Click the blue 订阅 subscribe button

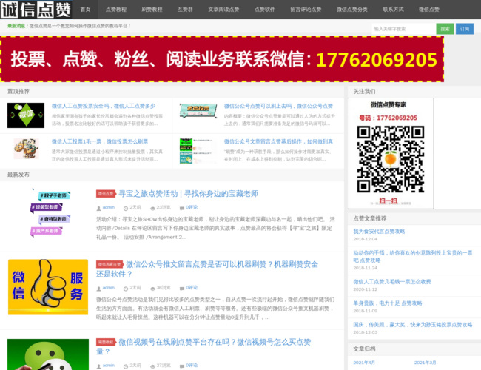pos(465,29)
